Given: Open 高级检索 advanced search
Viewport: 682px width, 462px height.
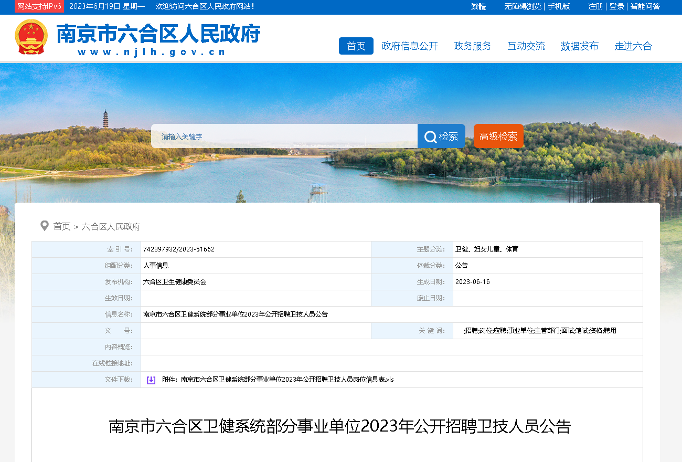Looking at the screenshot, I should [498, 136].
